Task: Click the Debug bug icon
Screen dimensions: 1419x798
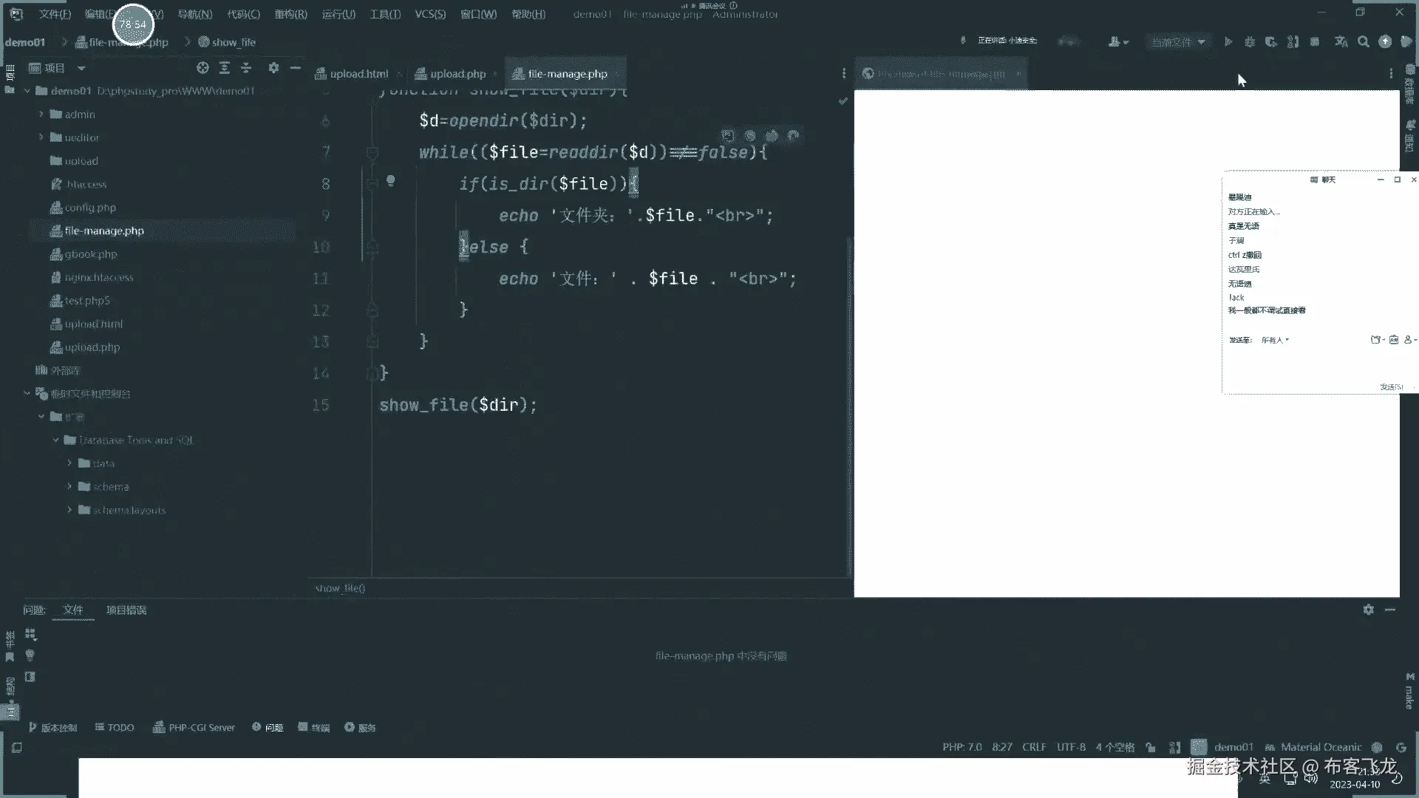Action: pos(1249,42)
